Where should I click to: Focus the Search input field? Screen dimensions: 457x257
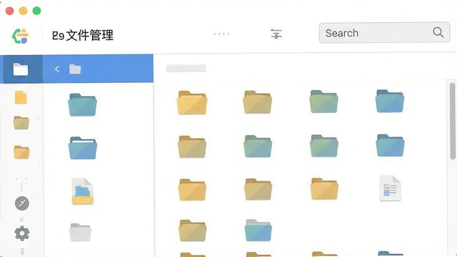[384, 33]
